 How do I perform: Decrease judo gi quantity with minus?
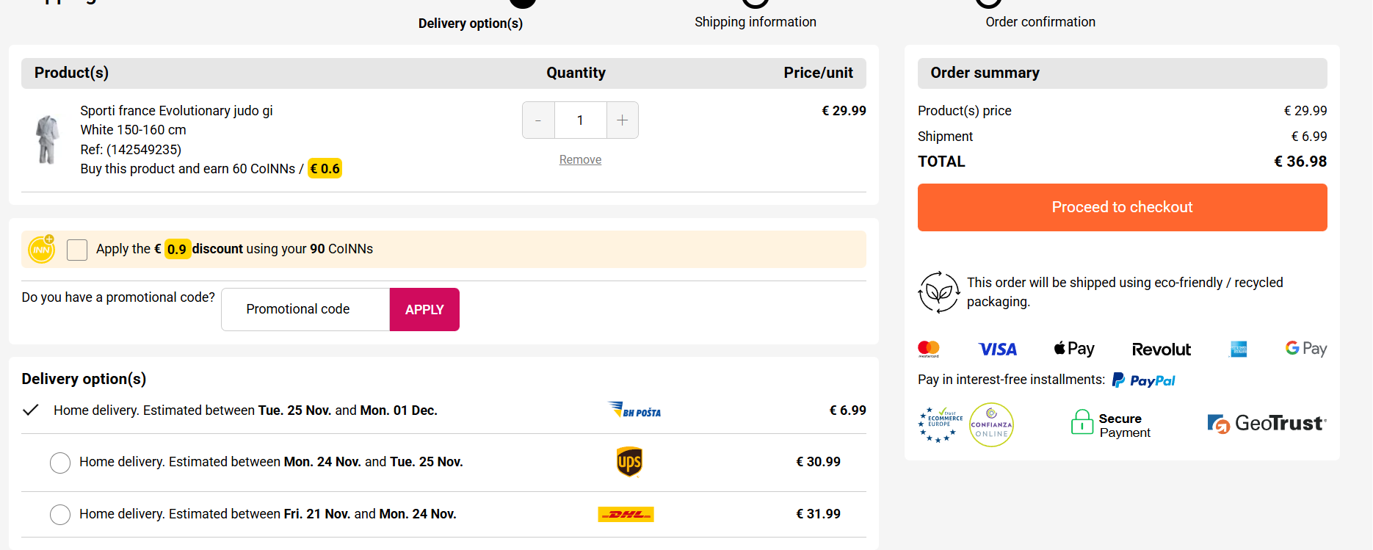(538, 120)
